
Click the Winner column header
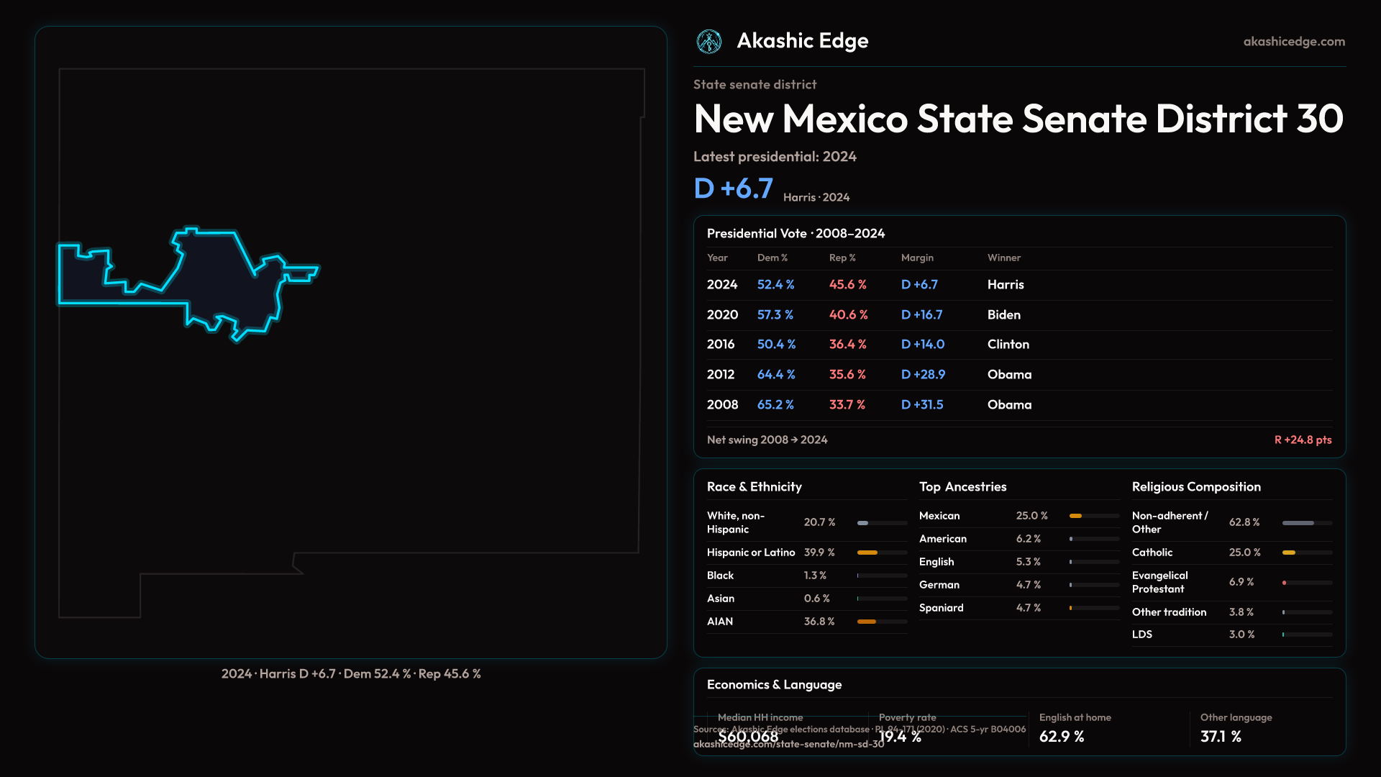(1003, 258)
